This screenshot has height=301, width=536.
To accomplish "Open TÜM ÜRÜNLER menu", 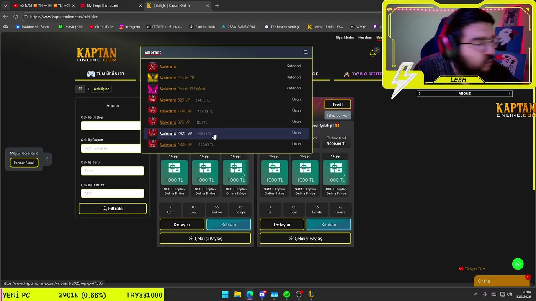I will (x=106, y=74).
